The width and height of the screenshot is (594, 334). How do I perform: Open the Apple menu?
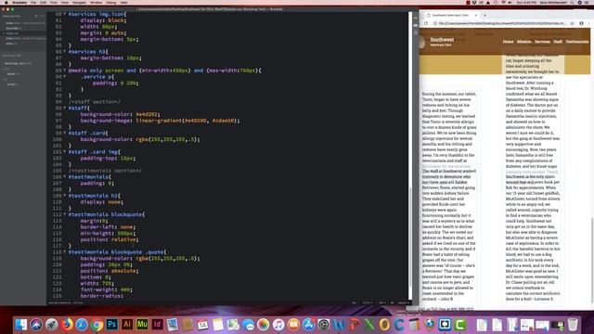[6, 3]
